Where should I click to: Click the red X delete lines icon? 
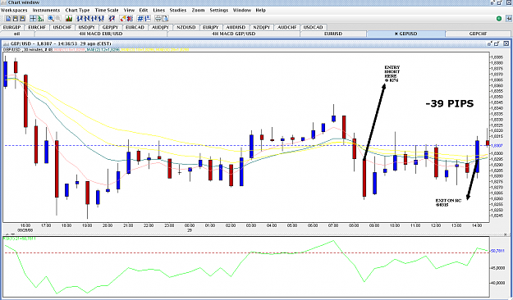click(130, 19)
